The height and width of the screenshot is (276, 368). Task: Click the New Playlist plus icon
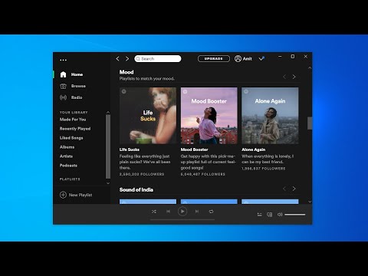(63, 195)
